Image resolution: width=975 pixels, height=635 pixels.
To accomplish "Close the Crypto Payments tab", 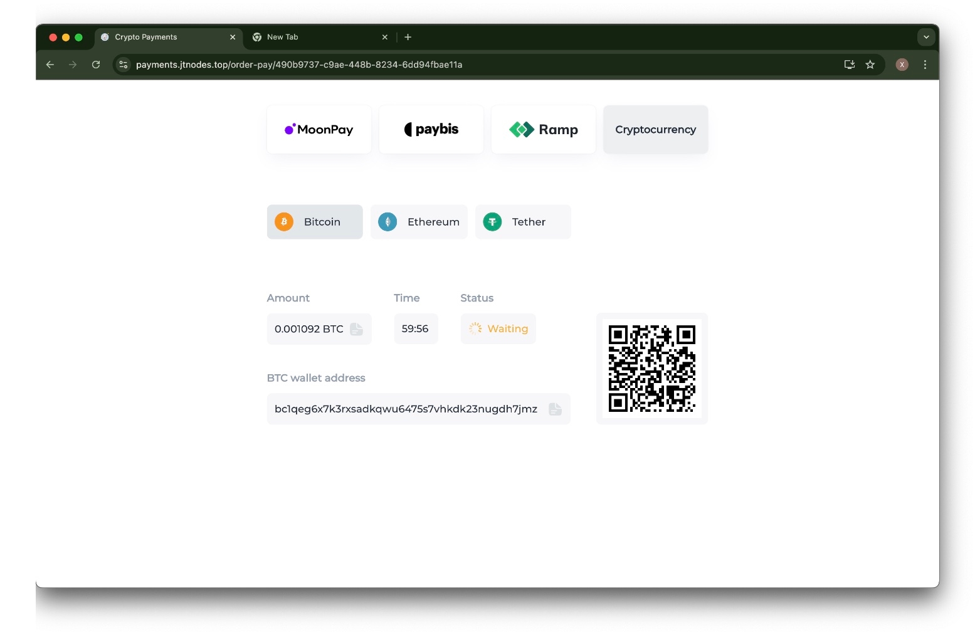I will (x=233, y=37).
